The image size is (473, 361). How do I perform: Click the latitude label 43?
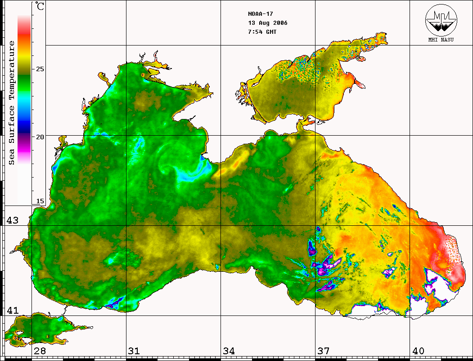(x=13, y=220)
